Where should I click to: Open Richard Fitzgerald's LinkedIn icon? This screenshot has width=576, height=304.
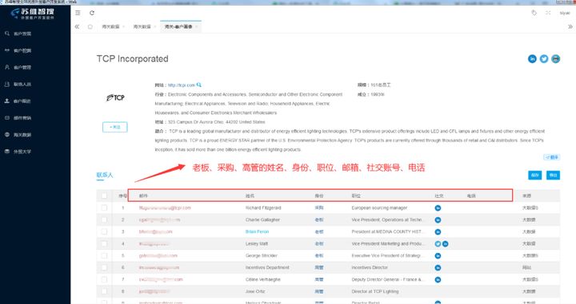pos(438,208)
